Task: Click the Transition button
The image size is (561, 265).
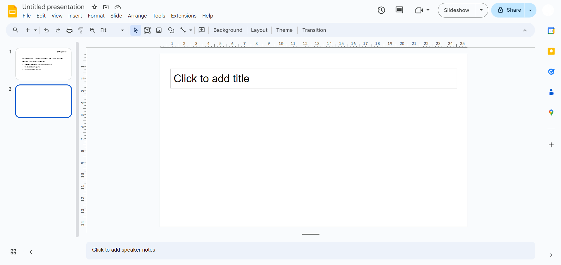Action: click(x=314, y=30)
